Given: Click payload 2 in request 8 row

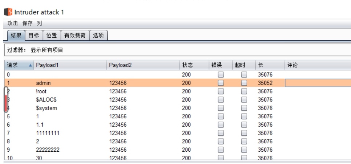Looking at the screenshot, I should pyautogui.click(x=37, y=142).
